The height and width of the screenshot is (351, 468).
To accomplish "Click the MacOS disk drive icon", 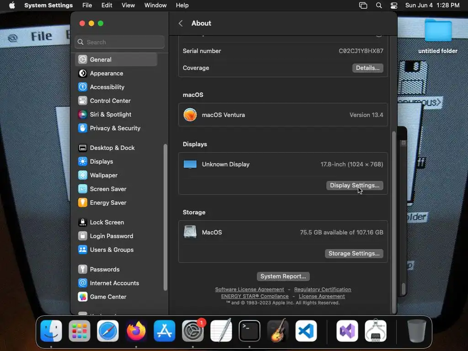I will [190, 232].
